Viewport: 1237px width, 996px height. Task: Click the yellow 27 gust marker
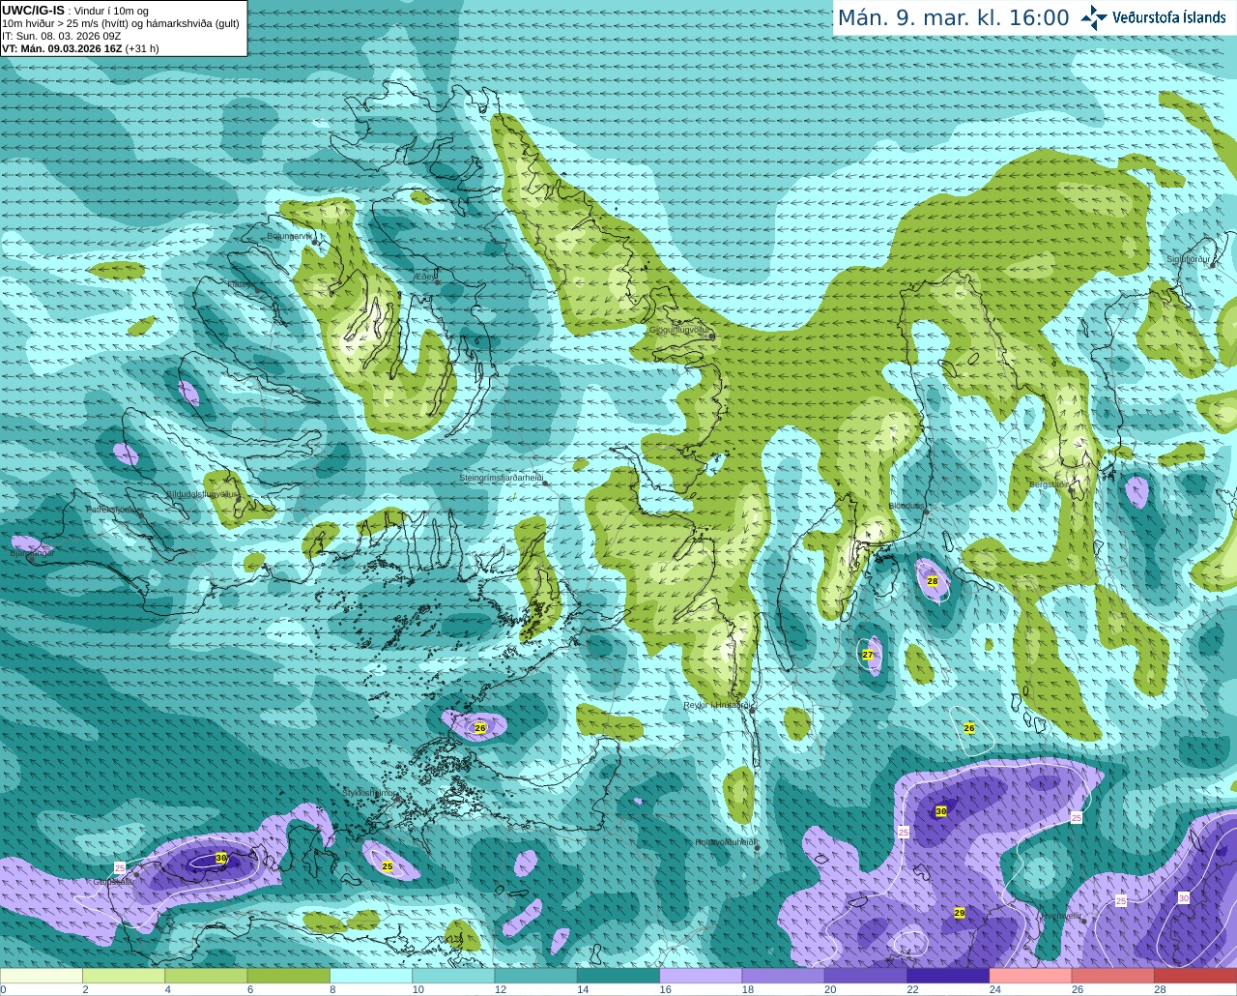[868, 655]
